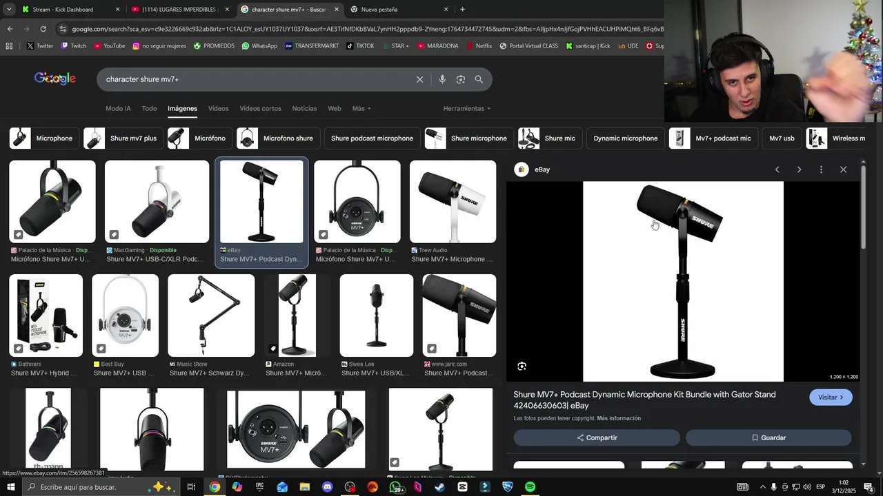Screen dimensions: 883x496
Task: Select the Micrófono filter chip
Action: click(199, 138)
